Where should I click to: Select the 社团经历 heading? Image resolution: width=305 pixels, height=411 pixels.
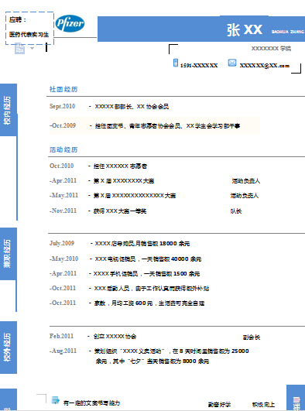pos(63,89)
